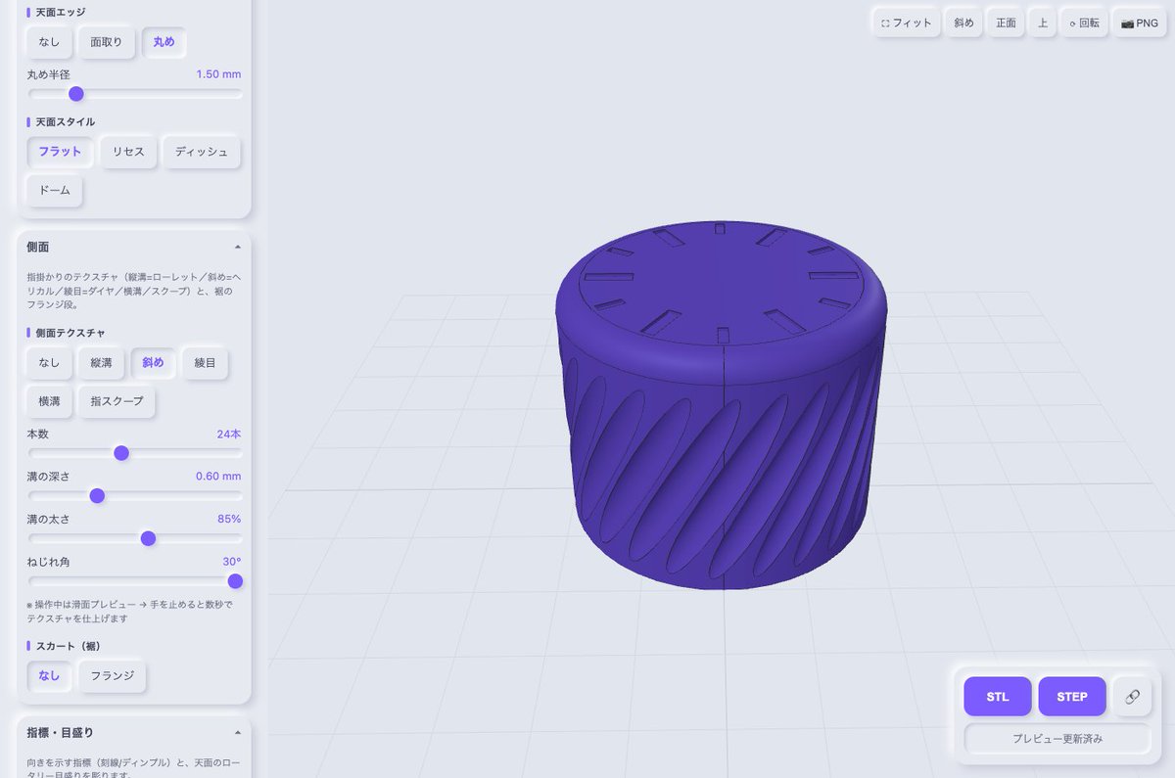Viewport: 1175px width, 778px height.
Task: Set side texture to 指スクープ
Action: tap(117, 402)
